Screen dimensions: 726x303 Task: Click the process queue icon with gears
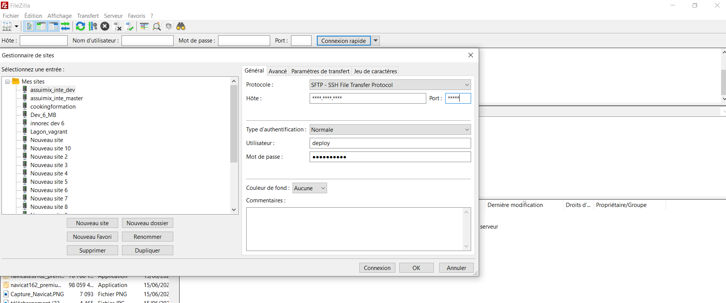click(x=93, y=26)
